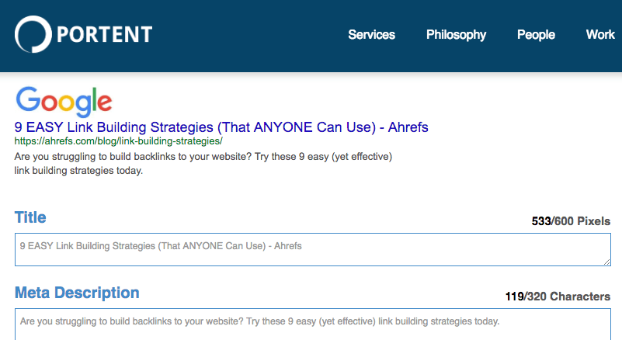The height and width of the screenshot is (340, 622).
Task: Click the 119/320 Characters counter
Action: (x=558, y=297)
